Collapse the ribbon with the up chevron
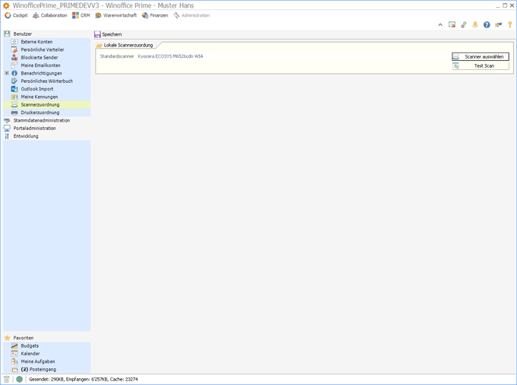The image size is (517, 385). pos(440,25)
